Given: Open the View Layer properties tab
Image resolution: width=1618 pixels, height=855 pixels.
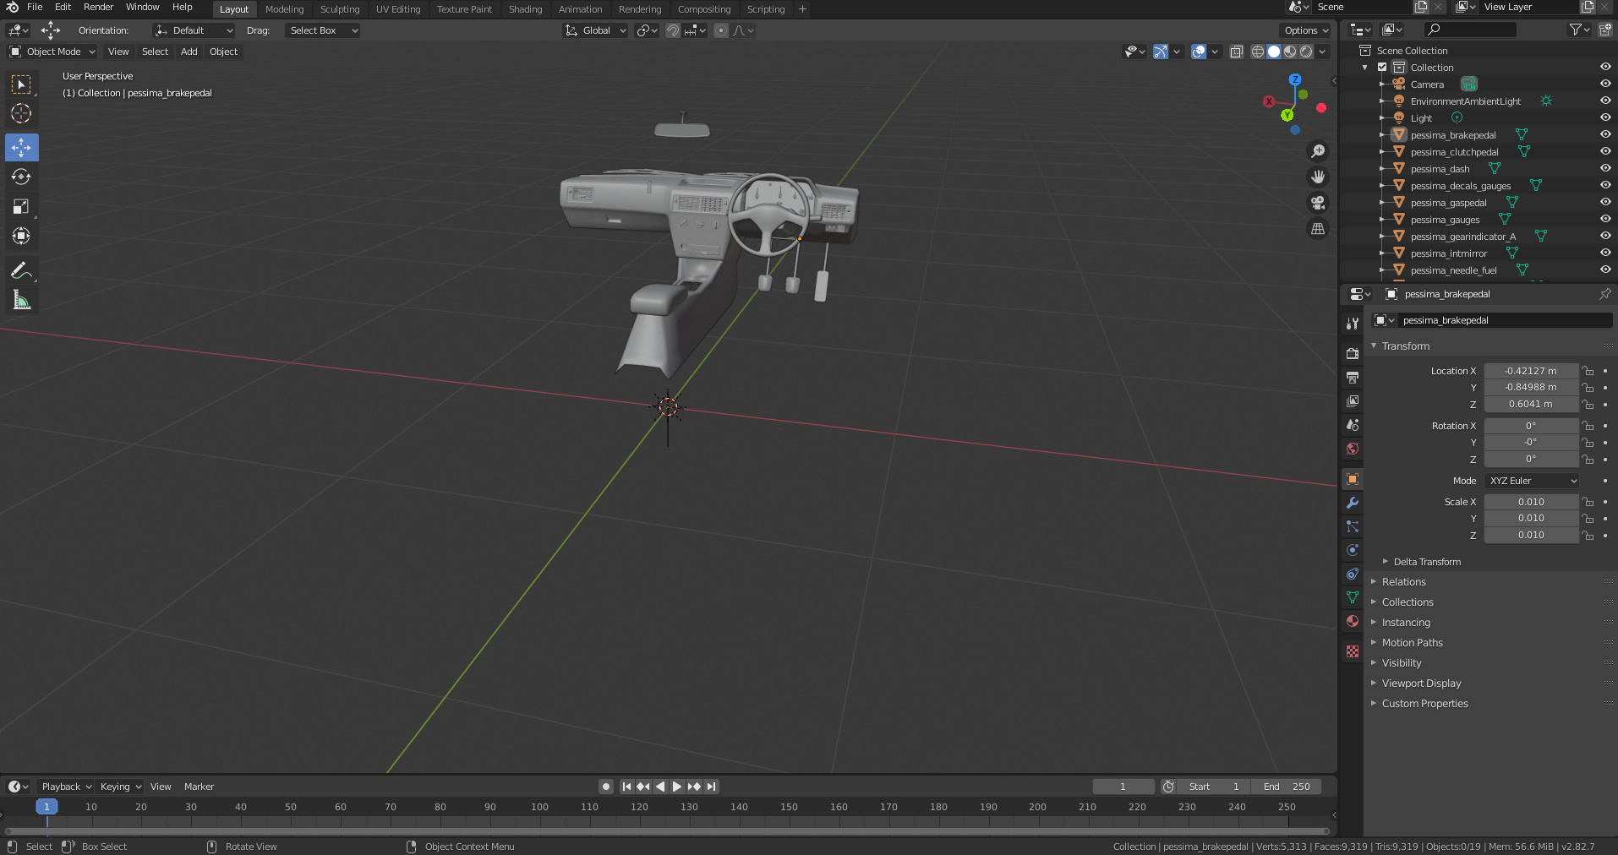Looking at the screenshot, I should (1353, 400).
